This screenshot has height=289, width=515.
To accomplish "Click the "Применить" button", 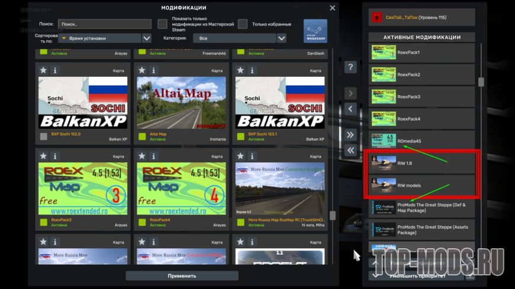I will (x=182, y=275).
